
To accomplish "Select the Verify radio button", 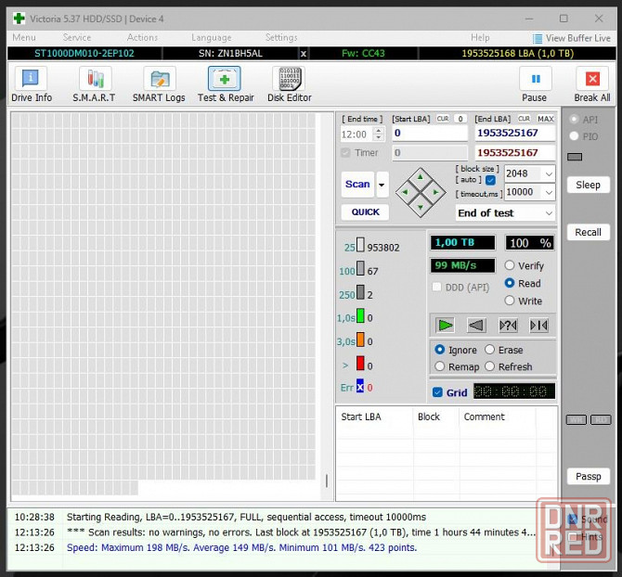I will click(x=510, y=266).
